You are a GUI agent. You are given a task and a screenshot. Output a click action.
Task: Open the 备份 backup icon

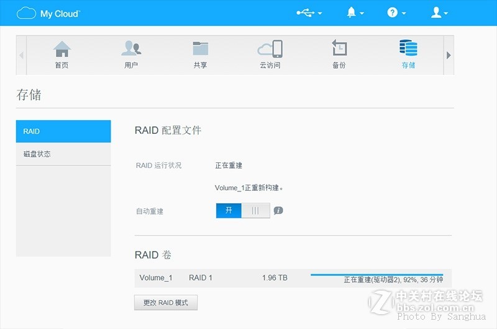(339, 48)
